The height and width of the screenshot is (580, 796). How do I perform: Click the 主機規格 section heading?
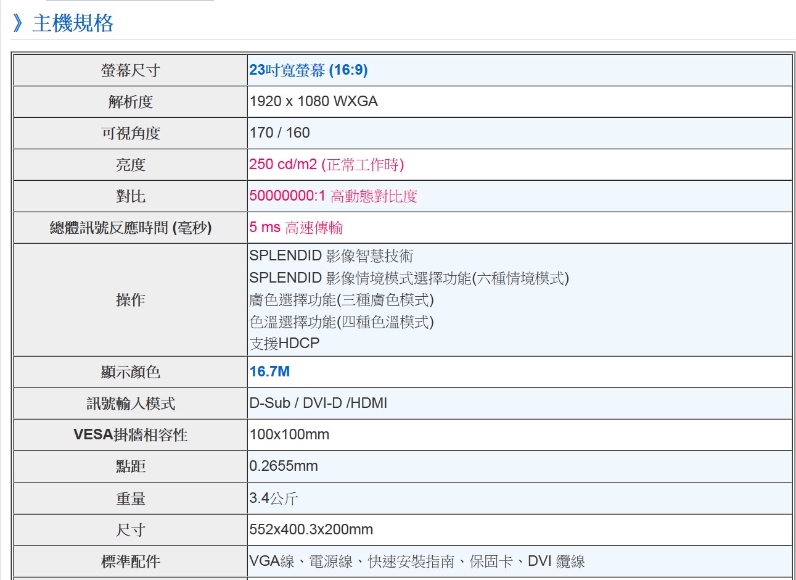(x=73, y=23)
